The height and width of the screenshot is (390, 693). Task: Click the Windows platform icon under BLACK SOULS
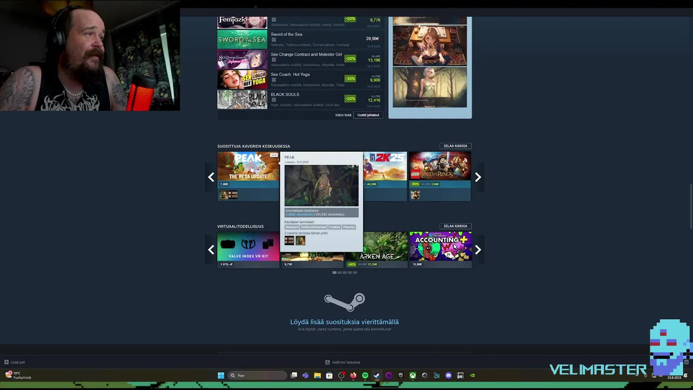(273, 100)
